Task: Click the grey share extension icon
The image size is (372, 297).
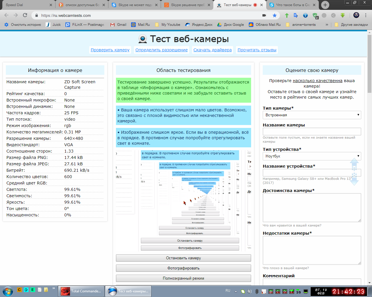Action: pyautogui.click(x=333, y=15)
